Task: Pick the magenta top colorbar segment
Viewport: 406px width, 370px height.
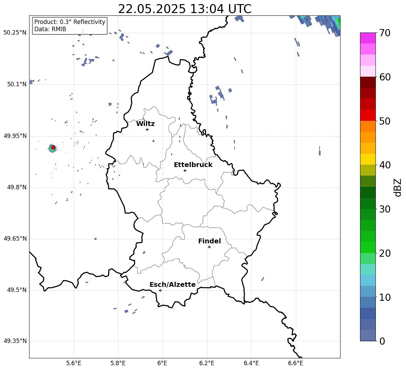Action: 368,38
